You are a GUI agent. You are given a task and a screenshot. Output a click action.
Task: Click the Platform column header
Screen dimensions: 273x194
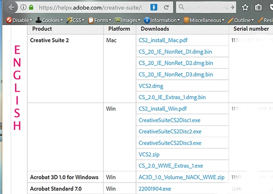(x=119, y=29)
